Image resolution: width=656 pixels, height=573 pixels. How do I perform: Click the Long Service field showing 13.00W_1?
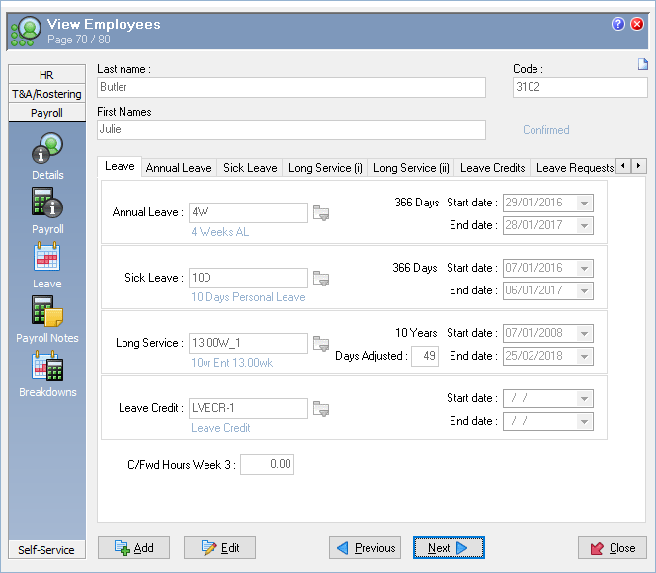click(x=248, y=344)
